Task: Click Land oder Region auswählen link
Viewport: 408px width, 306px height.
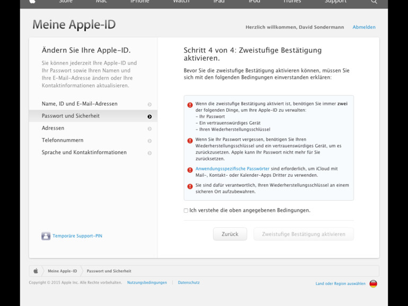Action: click(x=340, y=284)
